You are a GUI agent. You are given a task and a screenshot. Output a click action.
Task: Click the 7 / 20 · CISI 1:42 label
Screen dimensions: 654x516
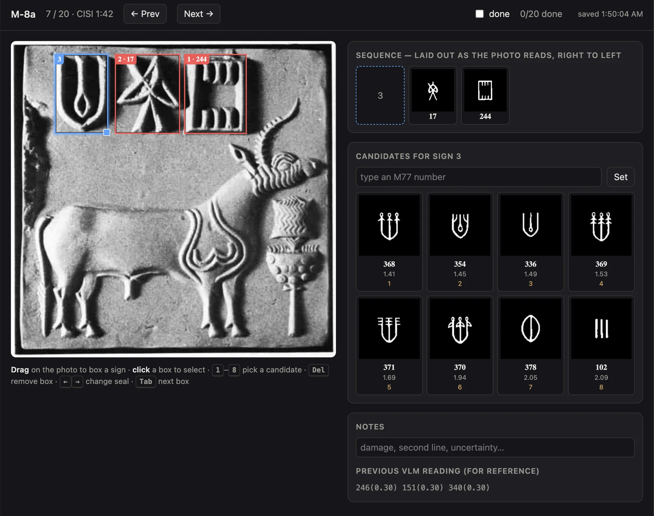[x=79, y=14]
